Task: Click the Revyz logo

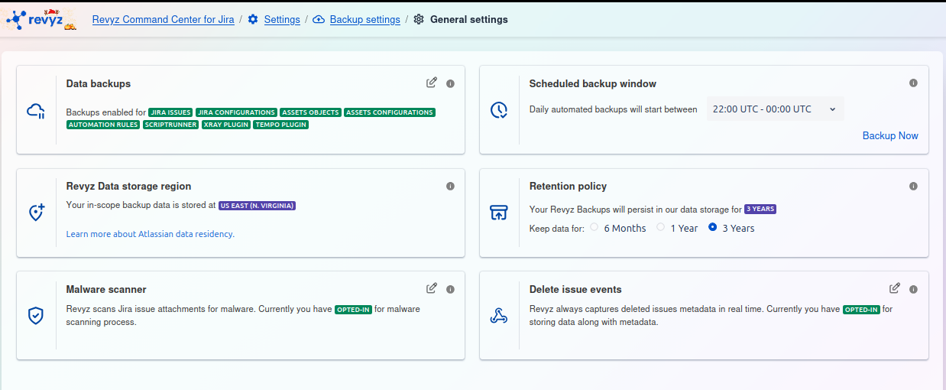Action: click(x=40, y=20)
